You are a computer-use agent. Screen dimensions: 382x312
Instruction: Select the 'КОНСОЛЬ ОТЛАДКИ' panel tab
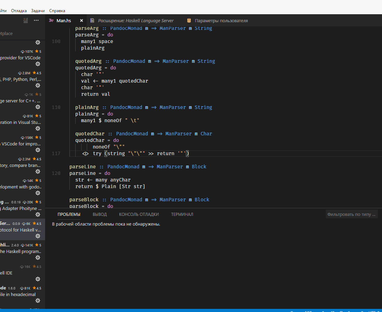tap(139, 214)
